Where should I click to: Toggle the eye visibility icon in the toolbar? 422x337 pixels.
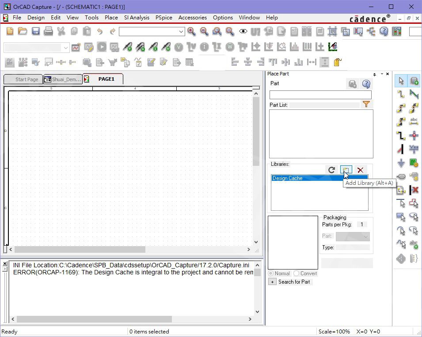point(243,31)
